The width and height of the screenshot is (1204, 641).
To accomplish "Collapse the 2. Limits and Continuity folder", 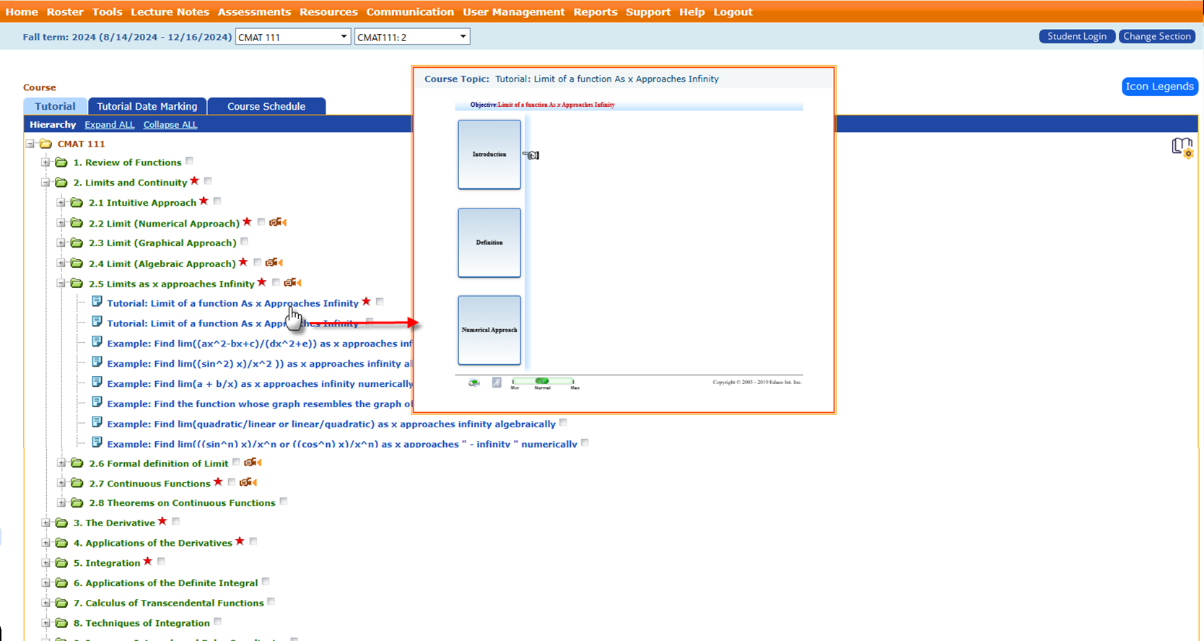I will (x=45, y=183).
